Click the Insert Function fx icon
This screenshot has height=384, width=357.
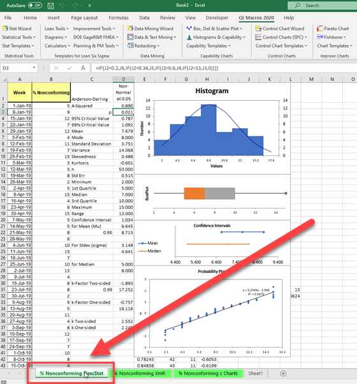tap(83, 68)
